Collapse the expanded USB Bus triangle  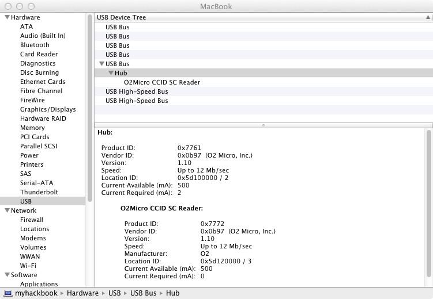click(x=102, y=64)
